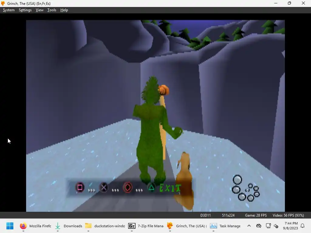Switch to Mozilla Firefox in taskbar

(x=35, y=226)
